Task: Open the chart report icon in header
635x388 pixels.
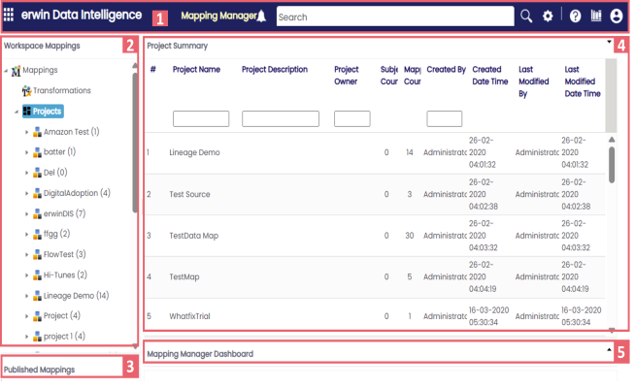Action: (595, 16)
